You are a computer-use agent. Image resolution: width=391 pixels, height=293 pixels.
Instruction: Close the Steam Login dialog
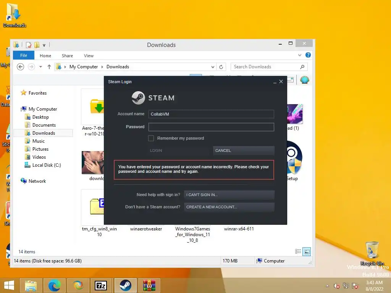[x=281, y=82]
